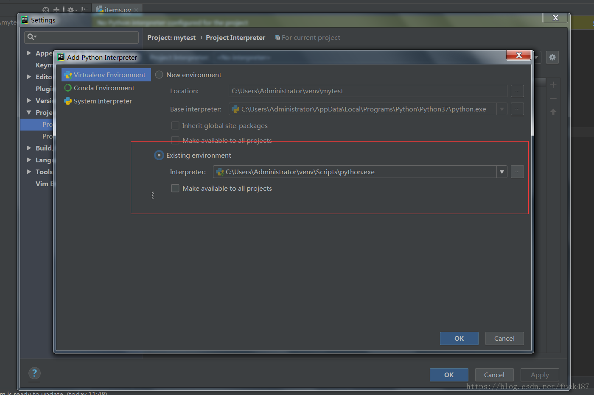Screen dimensions: 594x395
Task: Close the Add Python Interpreter dialog
Action: pyautogui.click(x=518, y=55)
